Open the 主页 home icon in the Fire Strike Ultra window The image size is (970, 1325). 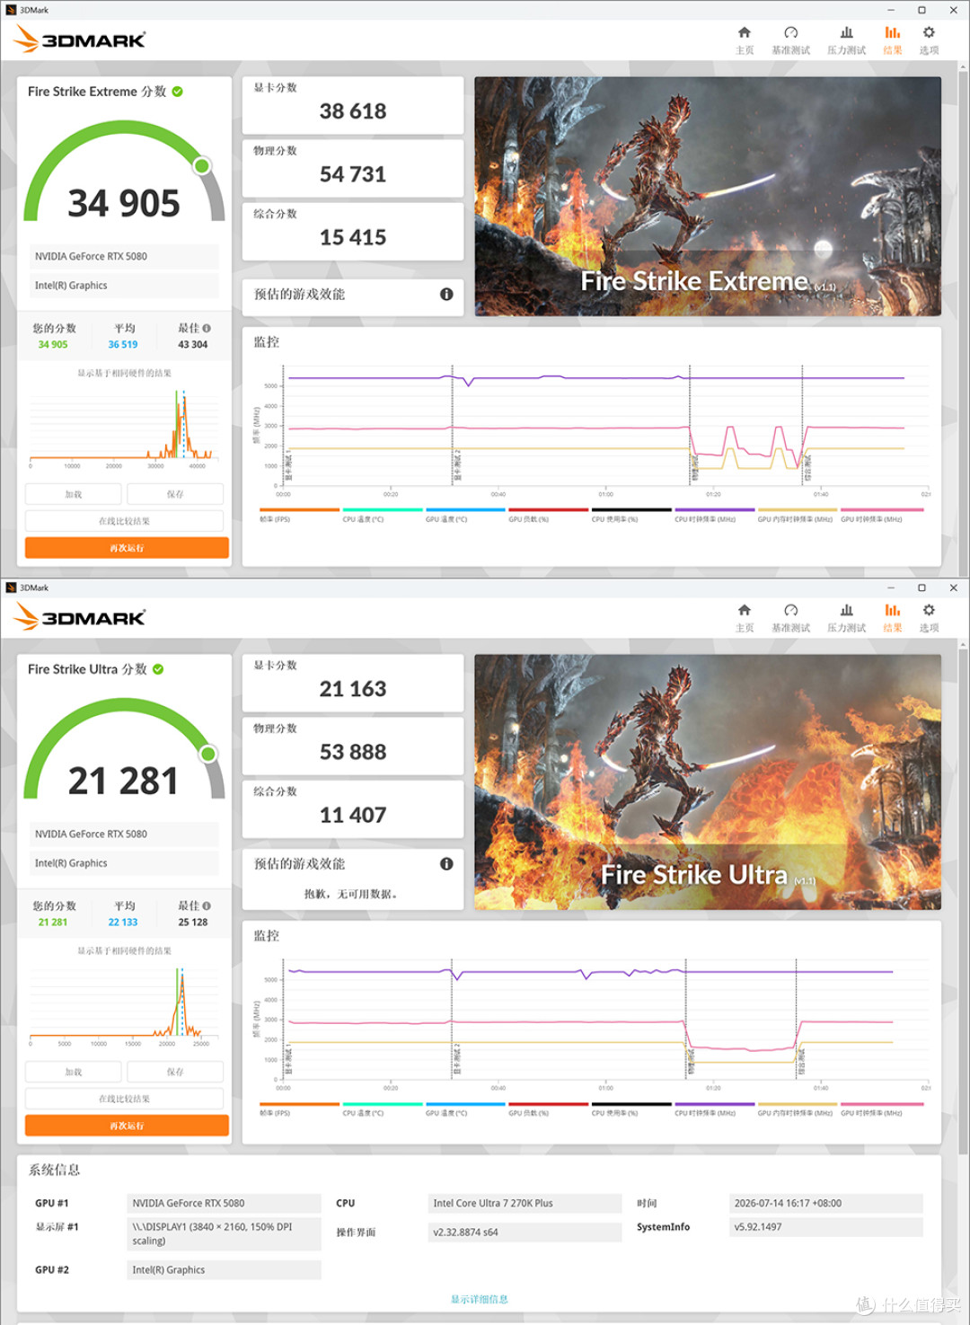click(745, 618)
